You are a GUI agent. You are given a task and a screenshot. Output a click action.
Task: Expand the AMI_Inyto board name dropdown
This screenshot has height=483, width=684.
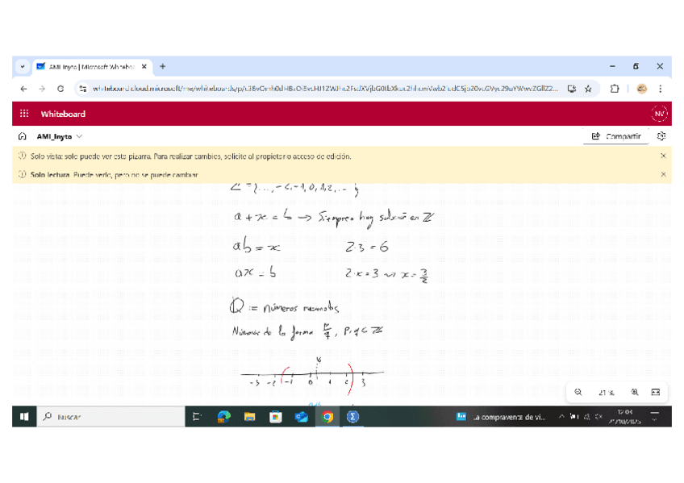(79, 136)
